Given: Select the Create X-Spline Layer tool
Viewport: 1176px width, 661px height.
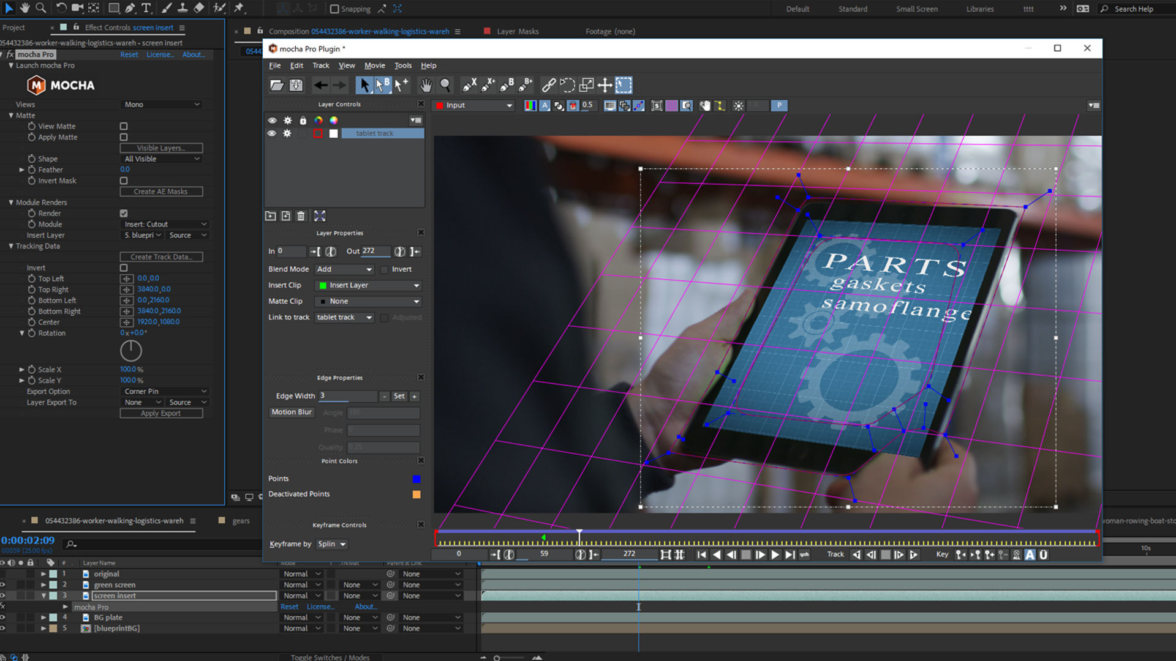Looking at the screenshot, I should click(x=469, y=85).
